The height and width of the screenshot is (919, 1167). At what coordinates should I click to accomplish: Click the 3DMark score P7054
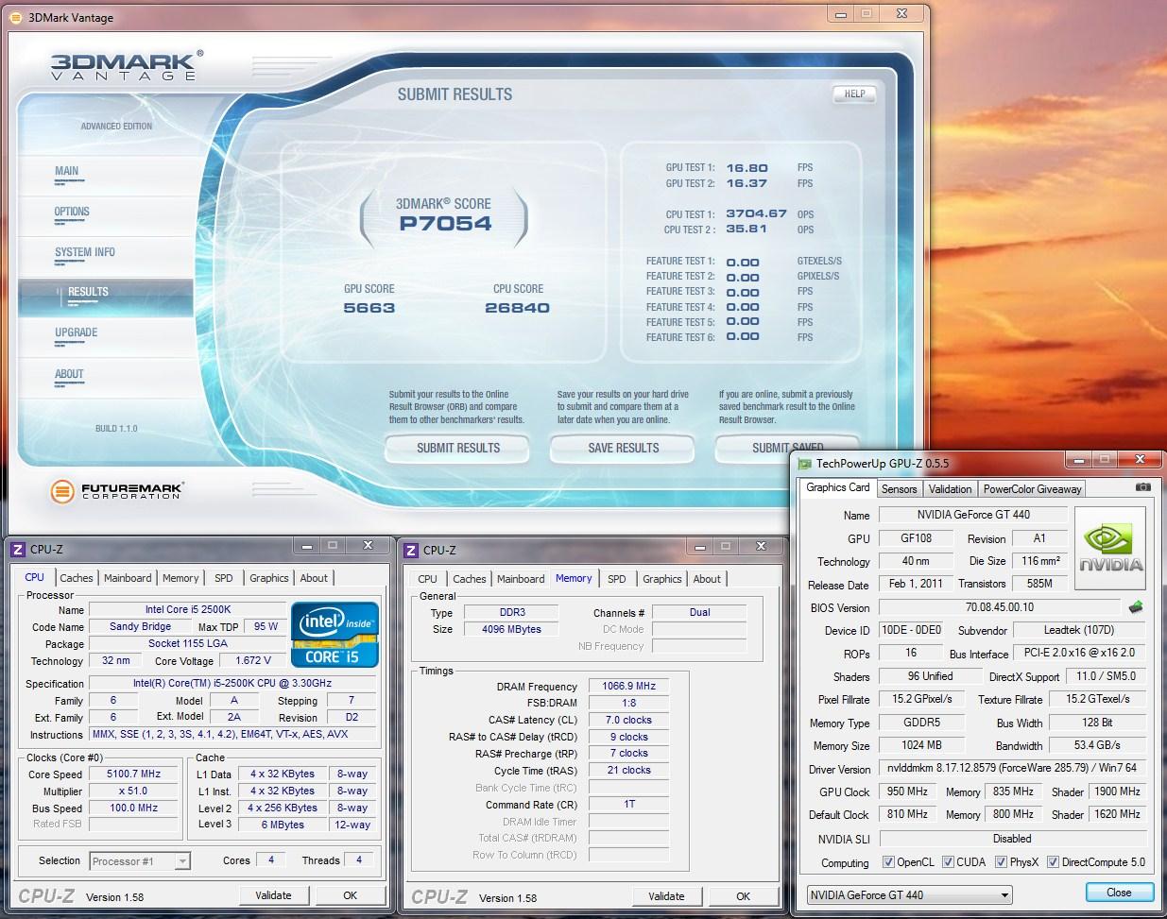445,224
